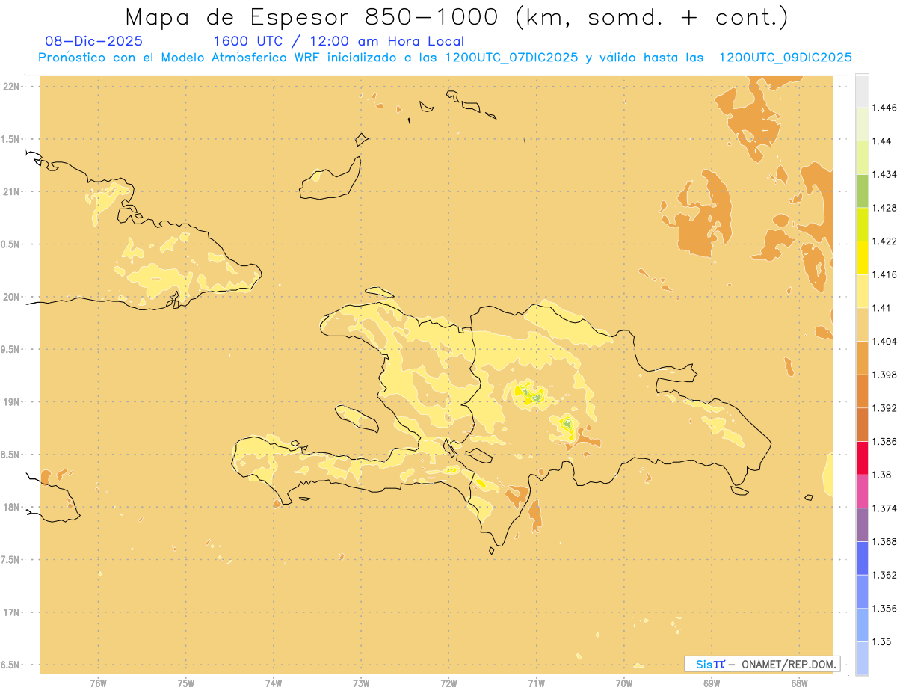Click the legend value '1.446'
This screenshot has width=897, height=693.
coord(885,108)
